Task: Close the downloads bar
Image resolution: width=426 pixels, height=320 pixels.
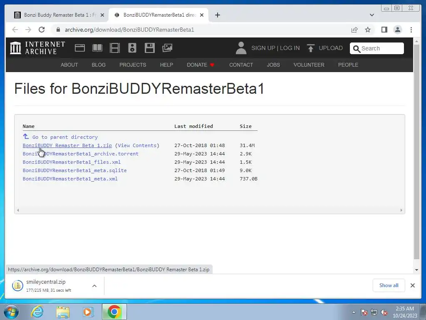Action: (x=412, y=285)
